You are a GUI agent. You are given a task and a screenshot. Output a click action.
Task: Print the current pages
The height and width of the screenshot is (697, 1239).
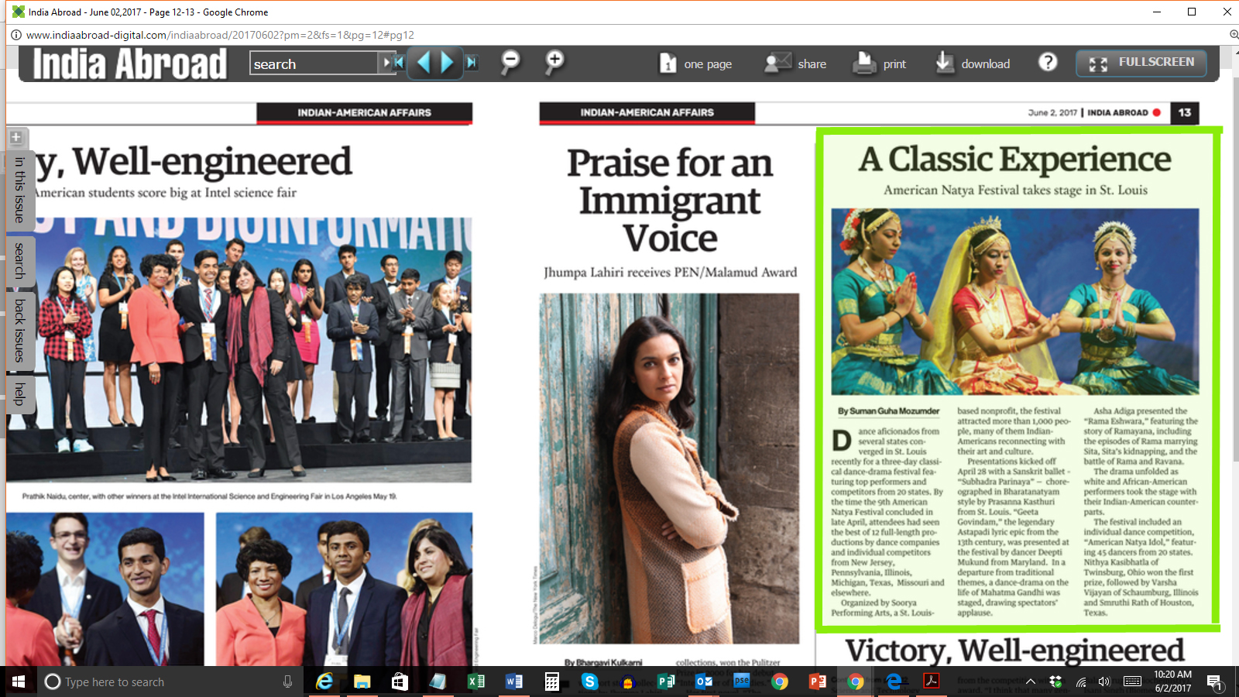point(880,64)
